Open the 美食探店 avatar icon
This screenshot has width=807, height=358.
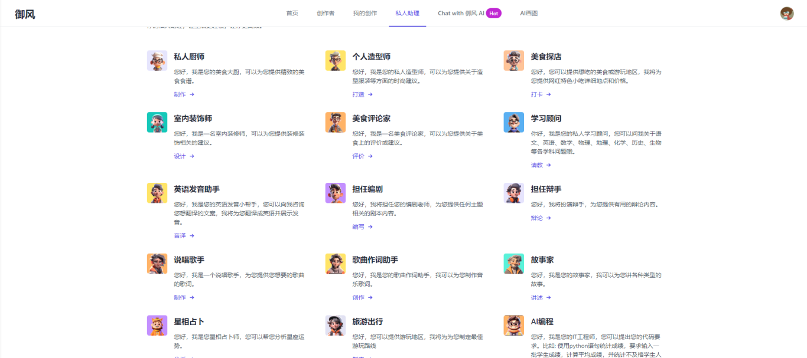(514, 61)
